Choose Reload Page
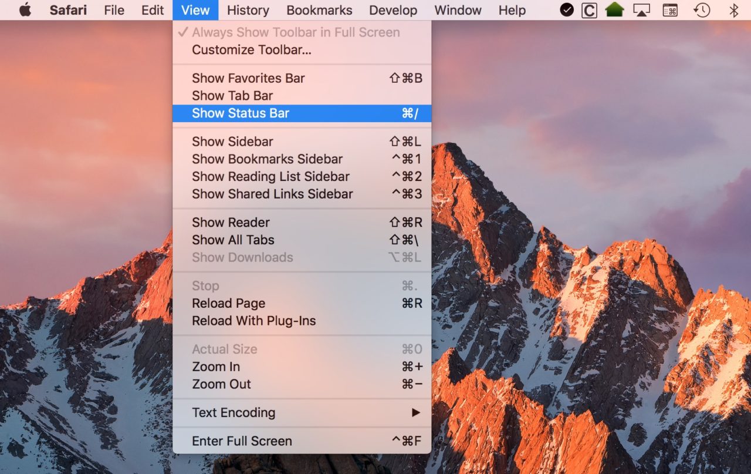This screenshot has height=474, width=751. pos(302,304)
